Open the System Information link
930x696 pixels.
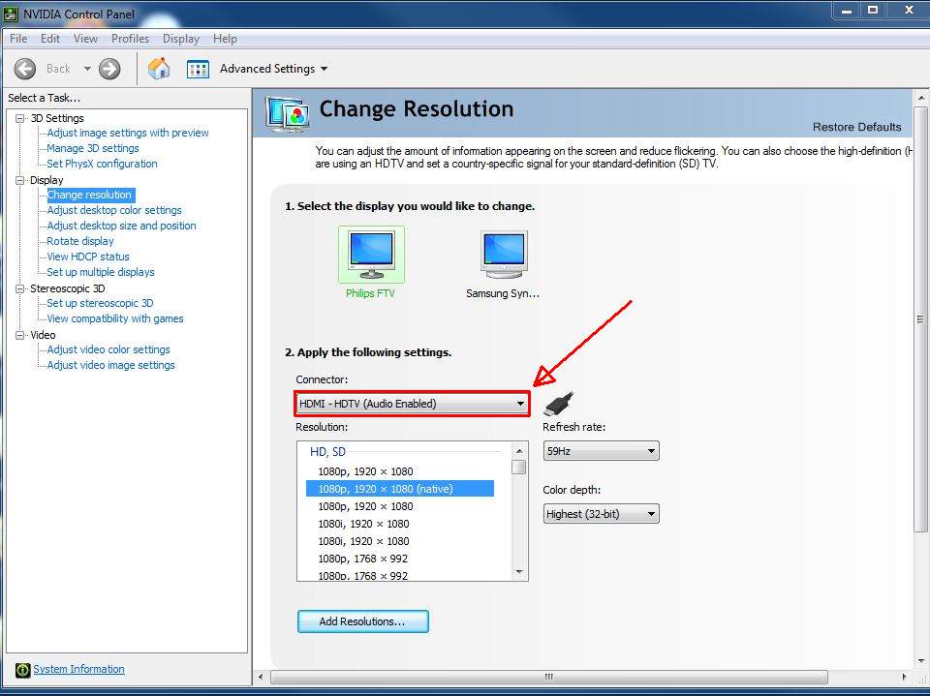pyautogui.click(x=78, y=669)
